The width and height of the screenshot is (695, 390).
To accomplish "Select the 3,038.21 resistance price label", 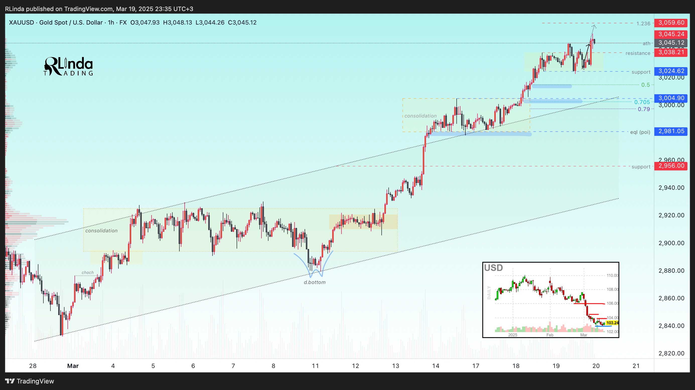I will [671, 52].
